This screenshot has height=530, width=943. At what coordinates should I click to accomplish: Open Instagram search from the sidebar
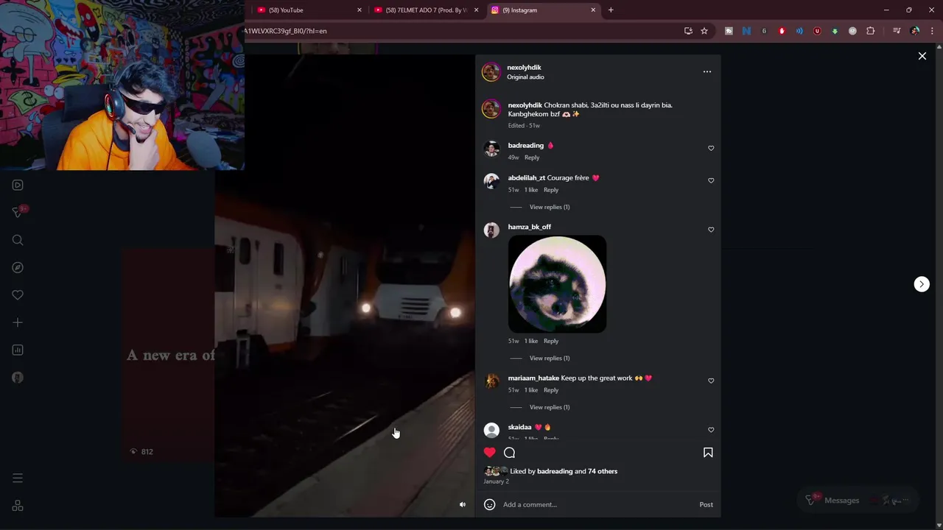click(x=18, y=240)
